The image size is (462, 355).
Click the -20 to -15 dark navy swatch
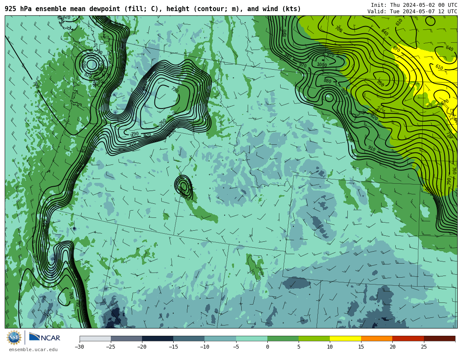coord(157,339)
